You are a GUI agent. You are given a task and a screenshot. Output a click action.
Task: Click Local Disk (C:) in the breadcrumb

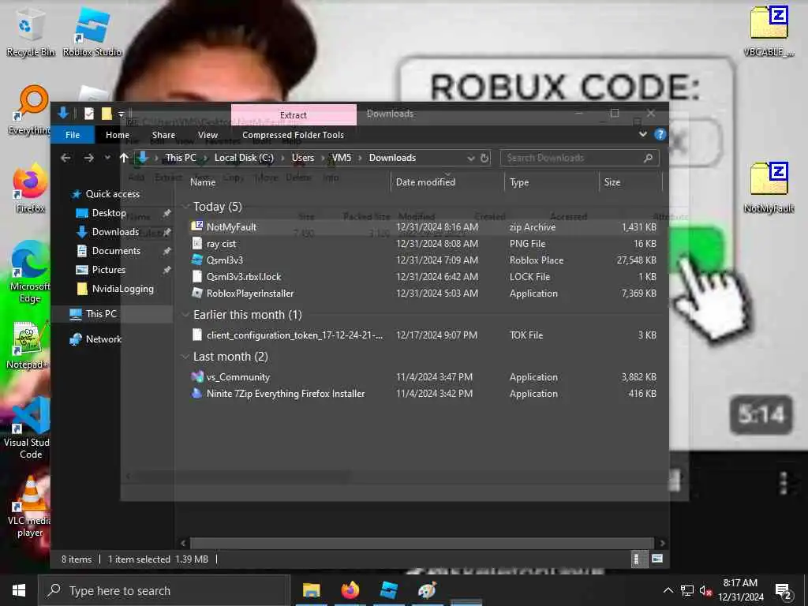pos(244,158)
